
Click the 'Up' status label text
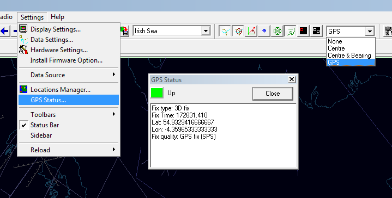click(x=171, y=93)
